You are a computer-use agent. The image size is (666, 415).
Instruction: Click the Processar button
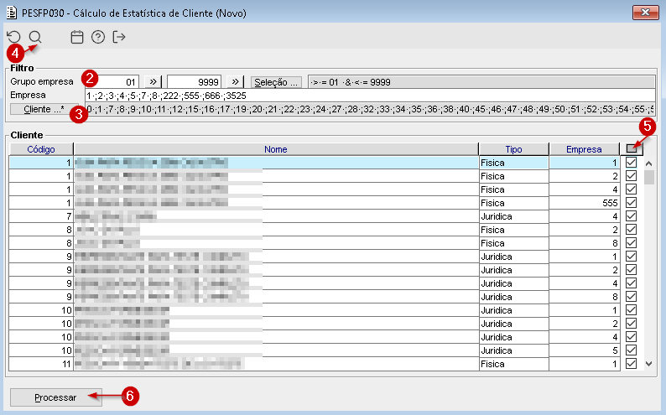(x=56, y=397)
